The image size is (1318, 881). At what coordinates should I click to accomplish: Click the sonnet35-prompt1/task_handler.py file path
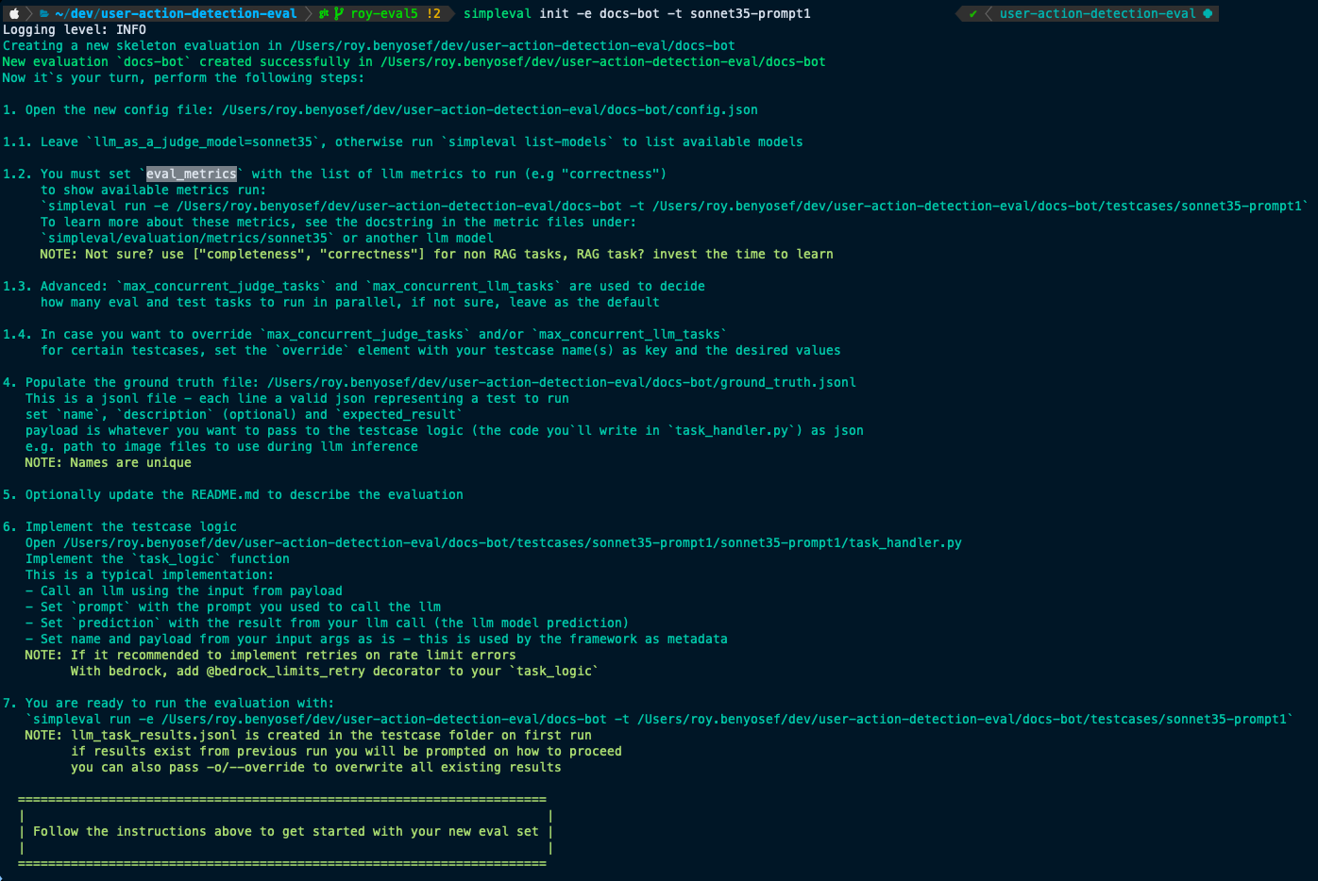(x=513, y=542)
